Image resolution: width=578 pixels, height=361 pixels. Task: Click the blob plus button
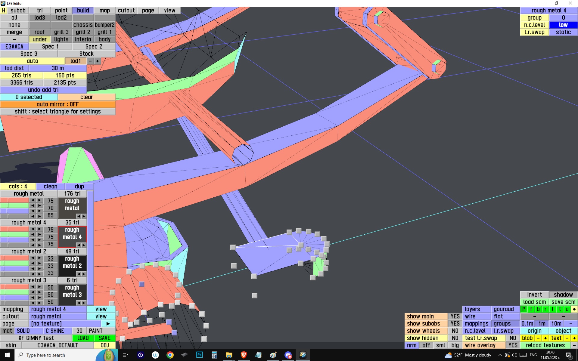click(545, 338)
